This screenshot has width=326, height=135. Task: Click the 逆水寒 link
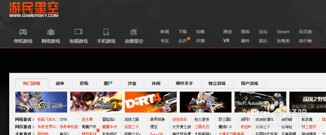pos(87,119)
